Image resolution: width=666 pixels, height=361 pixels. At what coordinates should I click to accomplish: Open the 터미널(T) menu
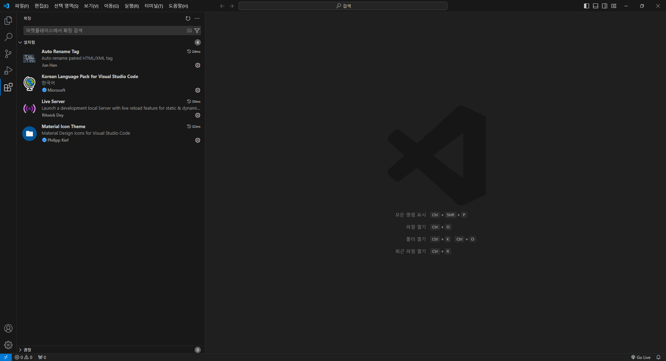coord(154,6)
